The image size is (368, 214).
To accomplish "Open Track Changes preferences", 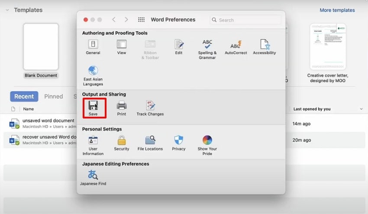I will pyautogui.click(x=150, y=108).
